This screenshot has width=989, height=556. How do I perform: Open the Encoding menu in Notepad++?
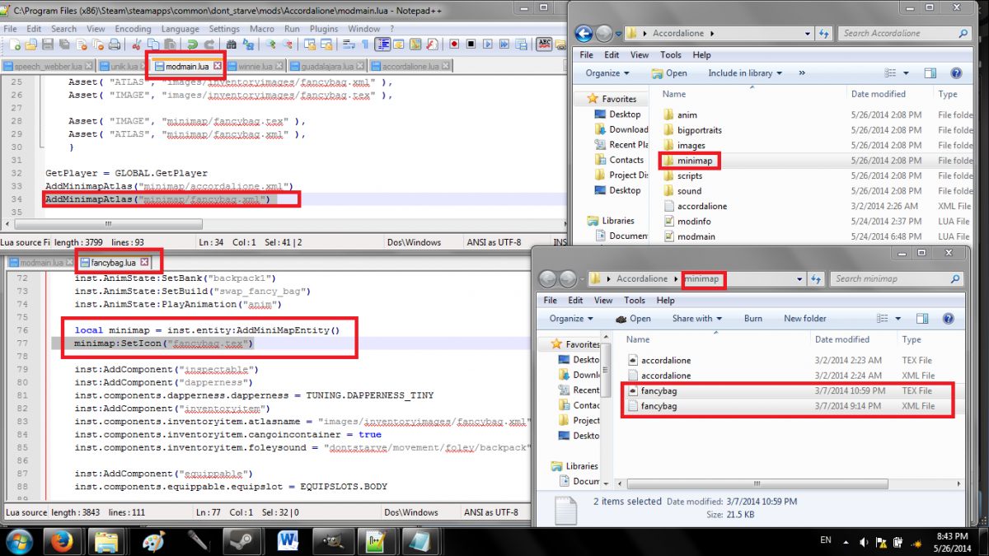133,29
